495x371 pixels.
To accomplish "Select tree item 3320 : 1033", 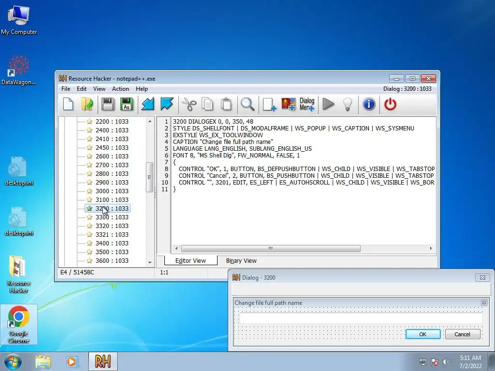I will [112, 226].
